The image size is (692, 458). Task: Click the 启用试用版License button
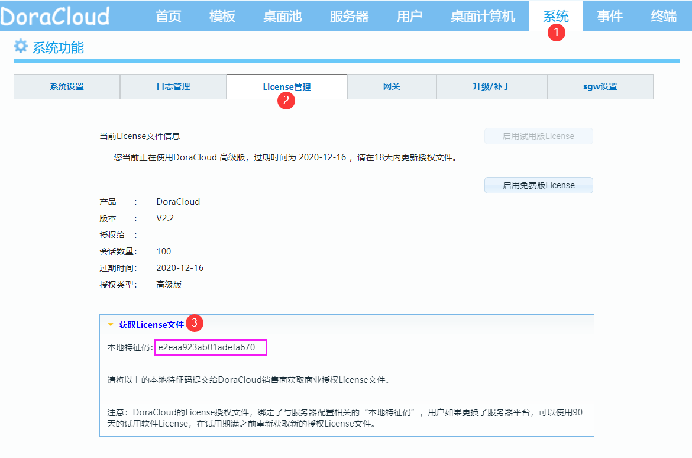[538, 136]
